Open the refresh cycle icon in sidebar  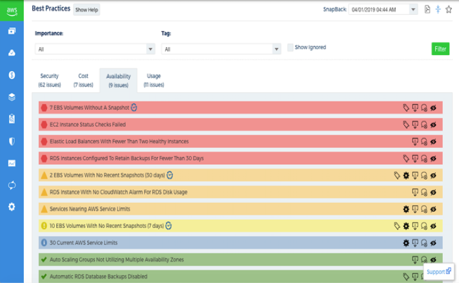pyautogui.click(x=12, y=185)
